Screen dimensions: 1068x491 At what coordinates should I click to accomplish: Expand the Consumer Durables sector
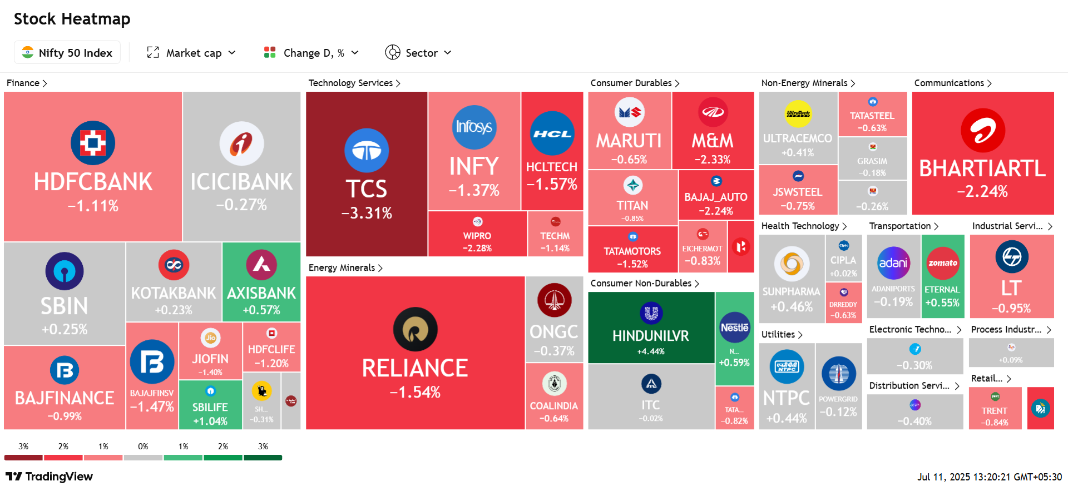click(x=635, y=83)
